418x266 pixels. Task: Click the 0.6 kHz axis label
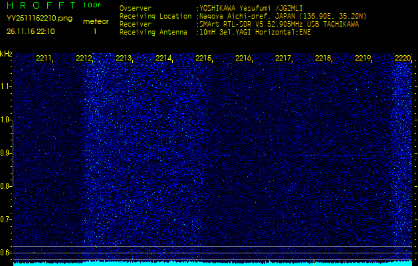(x=5, y=253)
